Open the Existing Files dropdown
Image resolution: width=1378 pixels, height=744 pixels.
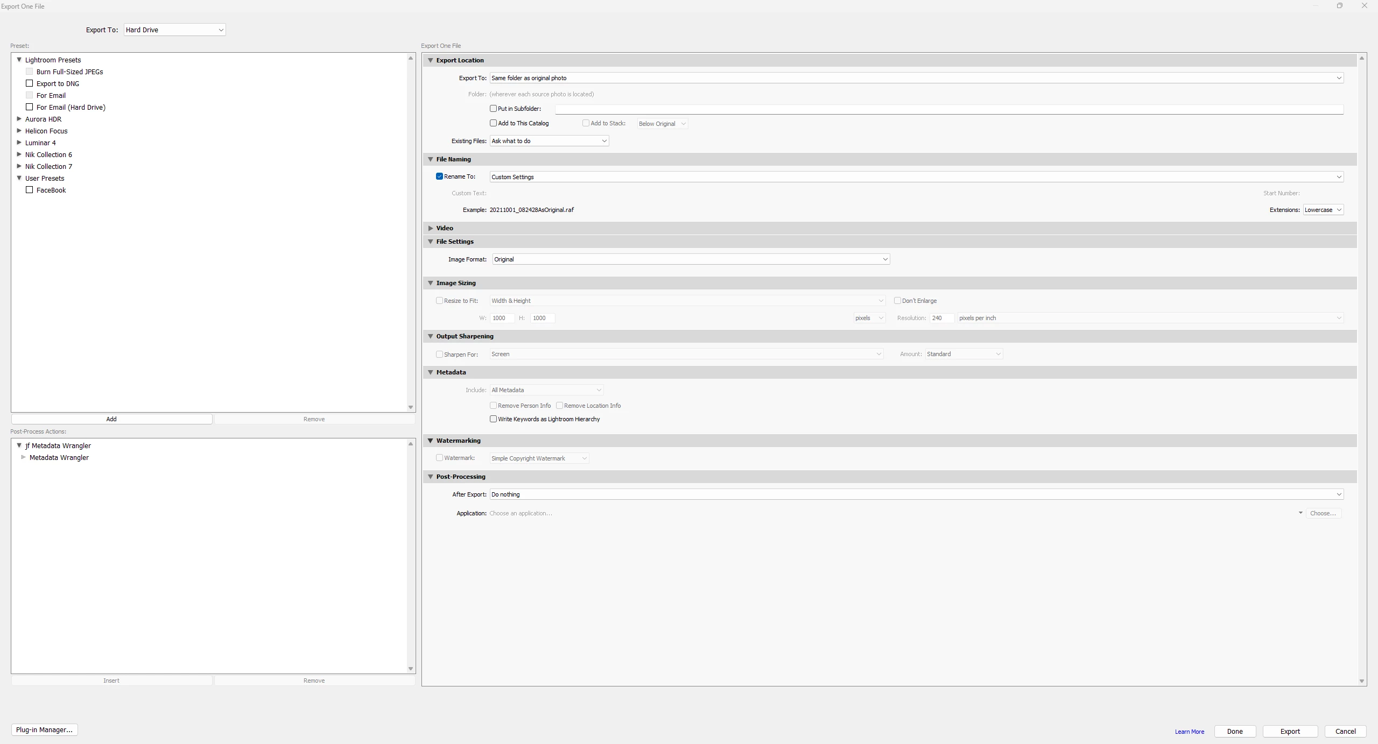point(549,141)
